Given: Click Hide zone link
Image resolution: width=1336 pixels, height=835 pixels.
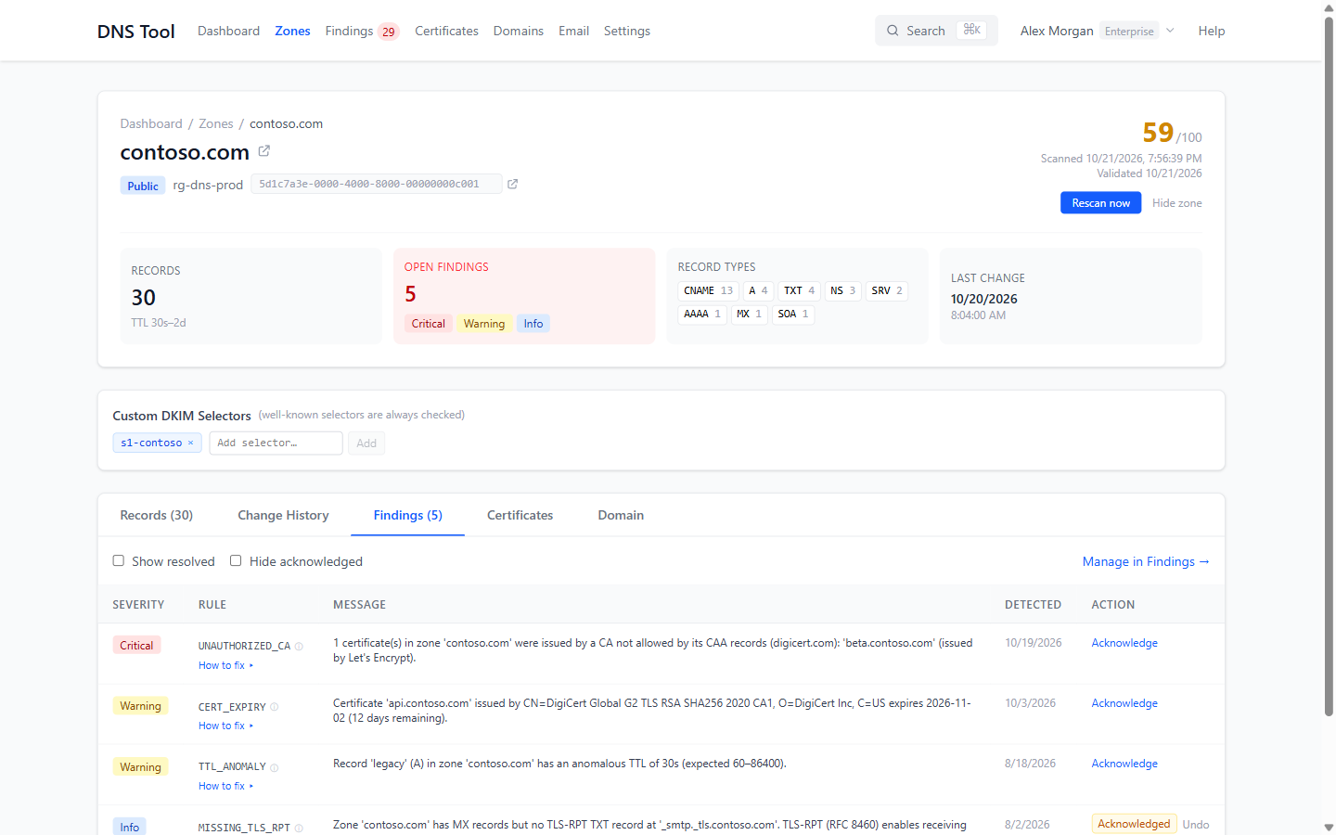Looking at the screenshot, I should pos(1176,203).
